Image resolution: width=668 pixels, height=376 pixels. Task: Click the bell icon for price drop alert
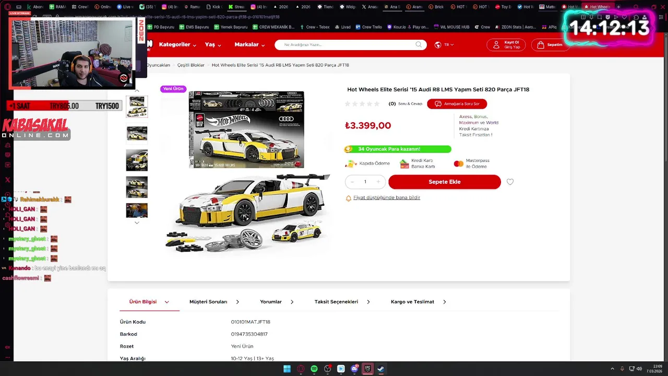point(349,198)
